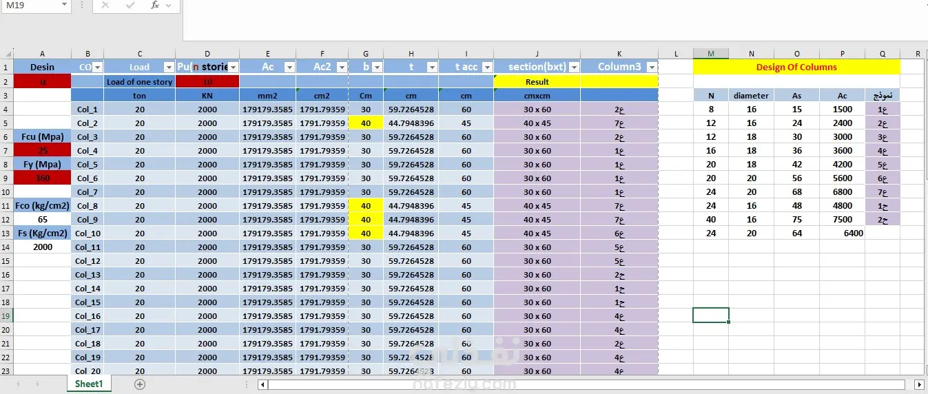Select column header Q
Image resolution: width=928 pixels, height=394 pixels.
[x=883, y=54]
